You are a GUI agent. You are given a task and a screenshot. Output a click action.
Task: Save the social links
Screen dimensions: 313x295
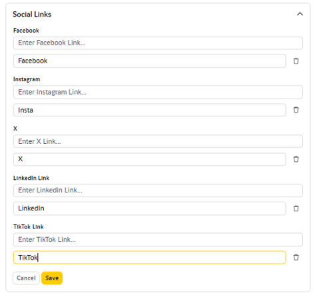point(52,278)
